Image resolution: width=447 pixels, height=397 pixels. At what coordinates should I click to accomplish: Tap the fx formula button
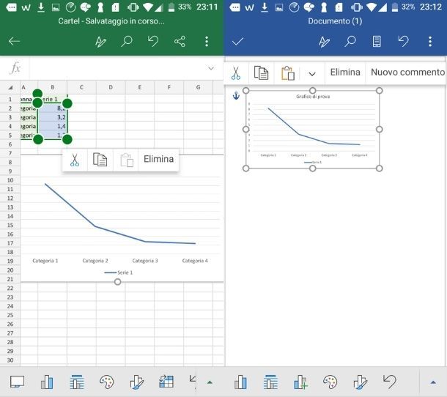[x=15, y=68]
